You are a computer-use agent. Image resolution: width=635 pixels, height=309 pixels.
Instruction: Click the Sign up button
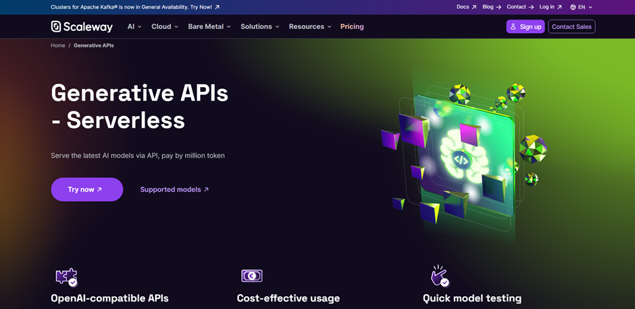coord(526,27)
